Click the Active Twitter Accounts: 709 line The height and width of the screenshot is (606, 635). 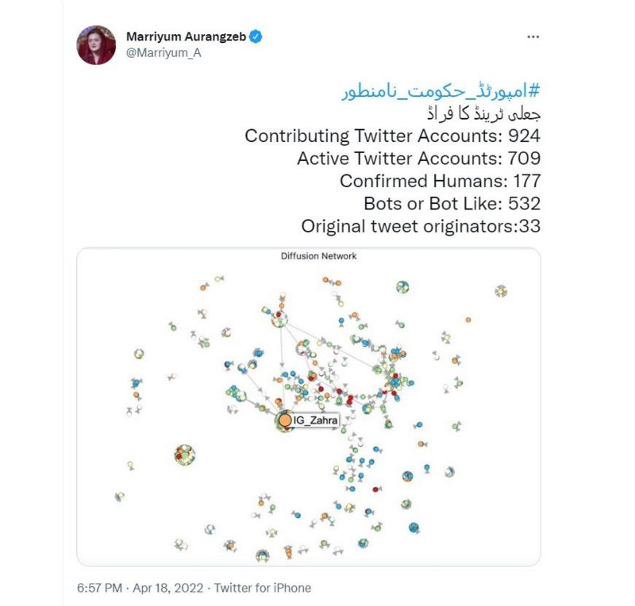point(418,159)
